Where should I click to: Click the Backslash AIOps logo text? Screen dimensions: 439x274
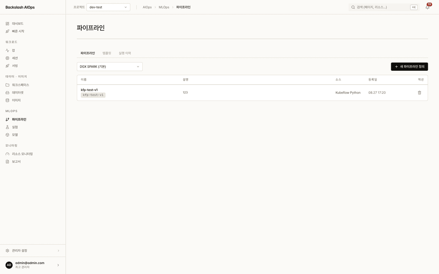click(20, 7)
